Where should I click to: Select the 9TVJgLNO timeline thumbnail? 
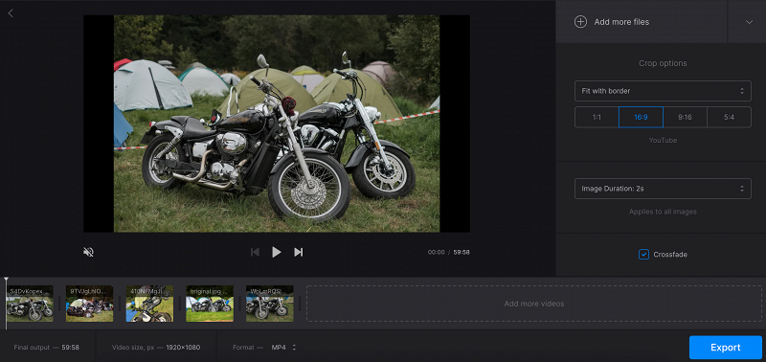89,304
